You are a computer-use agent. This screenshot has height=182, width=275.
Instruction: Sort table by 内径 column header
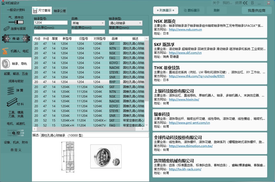(x=37, y=39)
